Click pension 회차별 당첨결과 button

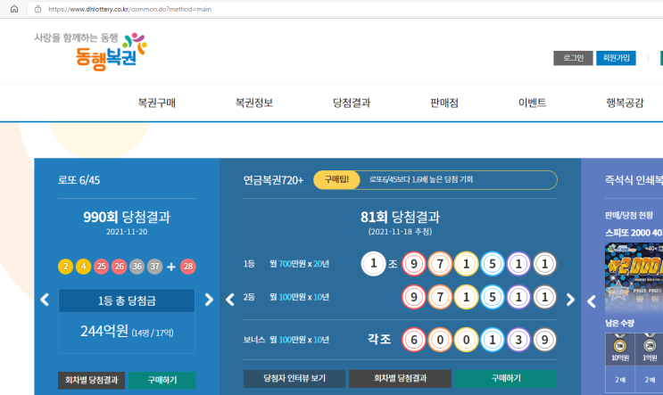click(400, 379)
